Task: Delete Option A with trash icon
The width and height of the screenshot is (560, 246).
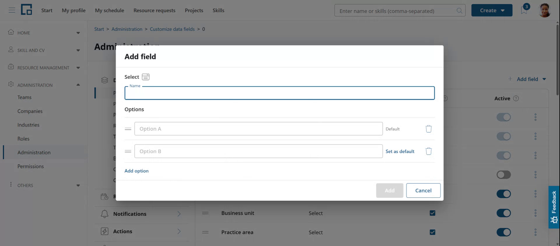Action: (428, 129)
